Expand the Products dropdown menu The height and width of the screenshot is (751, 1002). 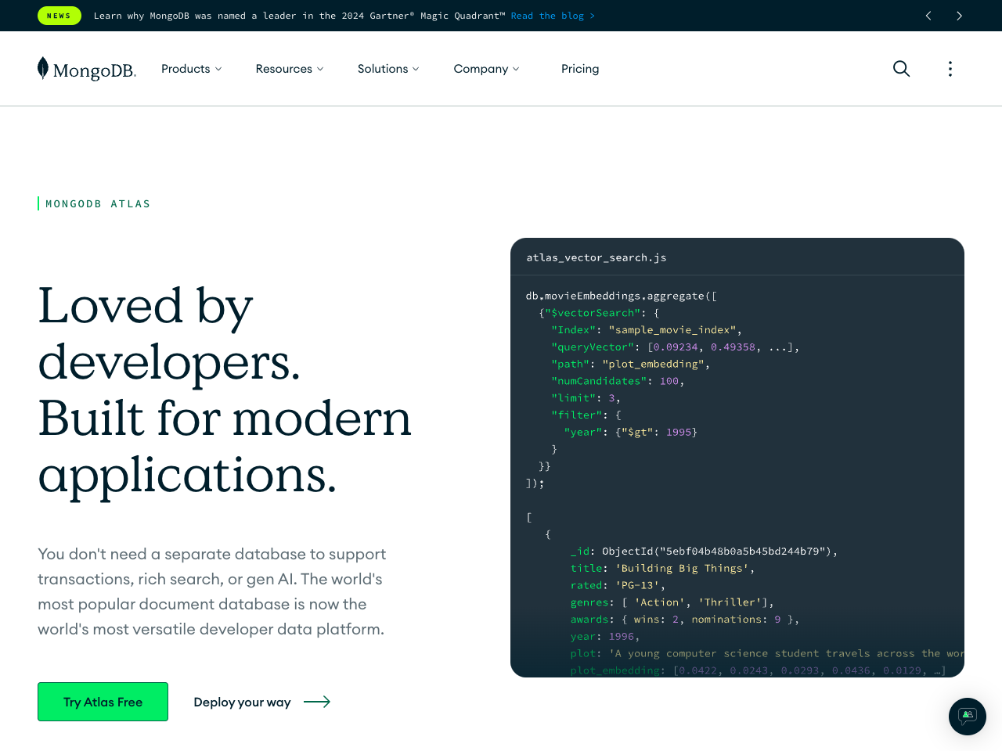pyautogui.click(x=192, y=69)
